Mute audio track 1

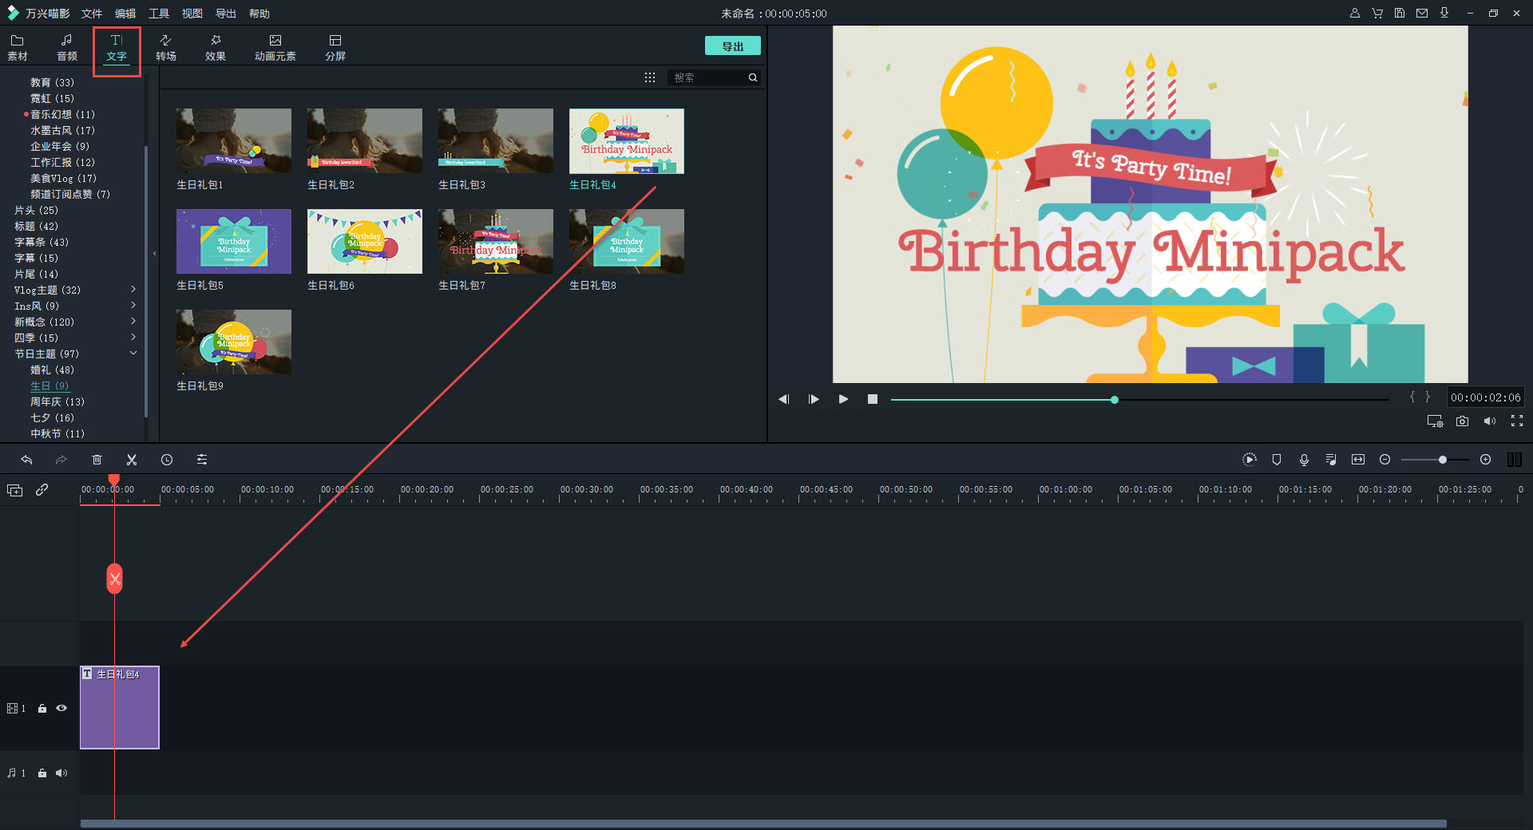[x=61, y=773]
